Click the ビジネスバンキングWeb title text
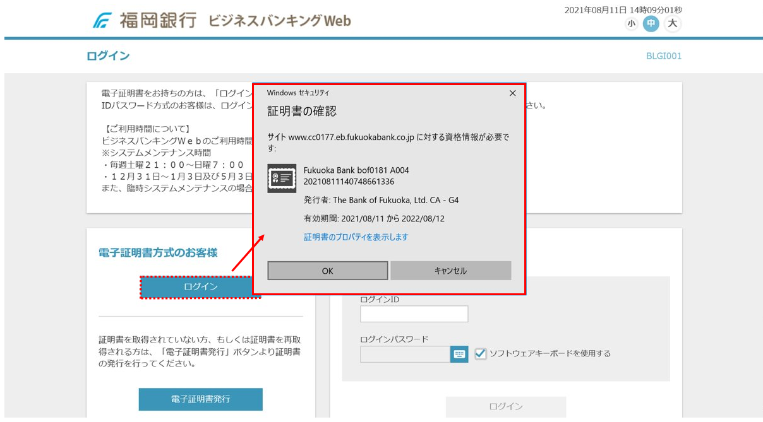This screenshot has width=763, height=422. pos(279,21)
